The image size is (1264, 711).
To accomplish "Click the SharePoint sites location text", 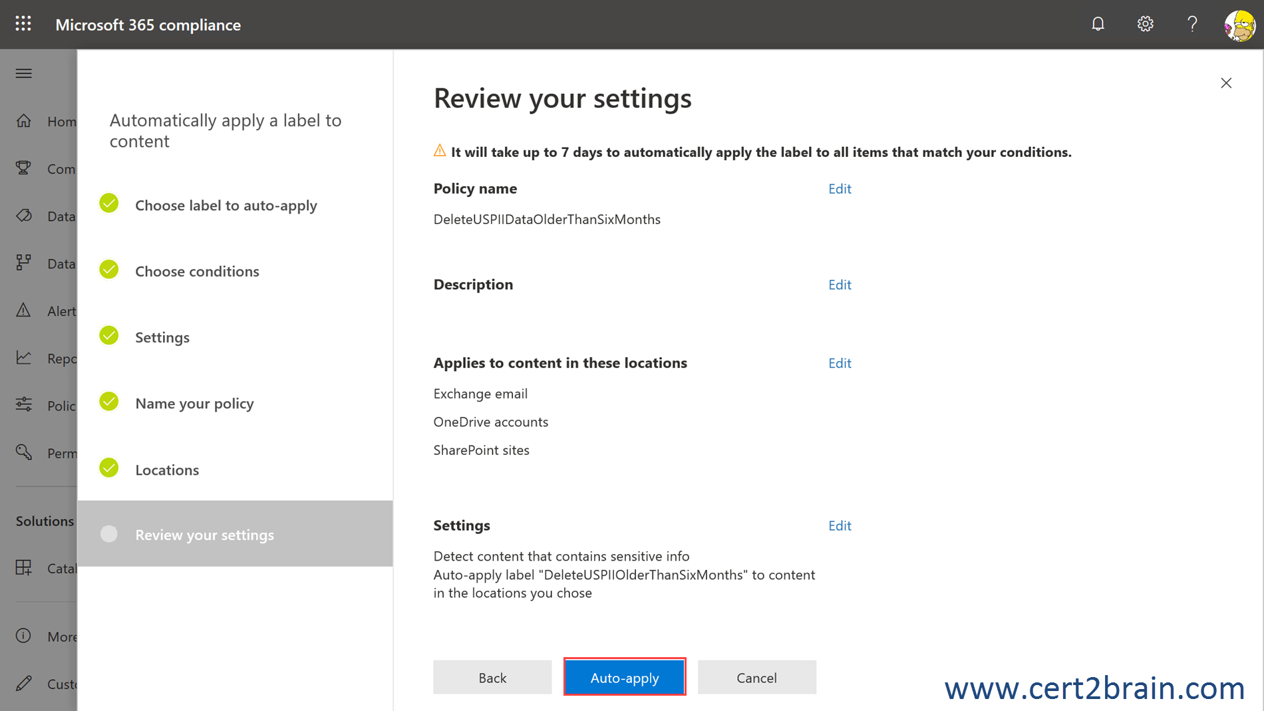I will [x=482, y=450].
